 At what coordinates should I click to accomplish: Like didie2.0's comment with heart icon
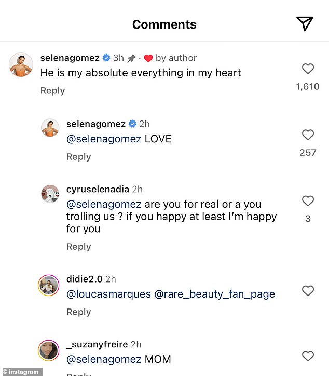click(x=308, y=291)
